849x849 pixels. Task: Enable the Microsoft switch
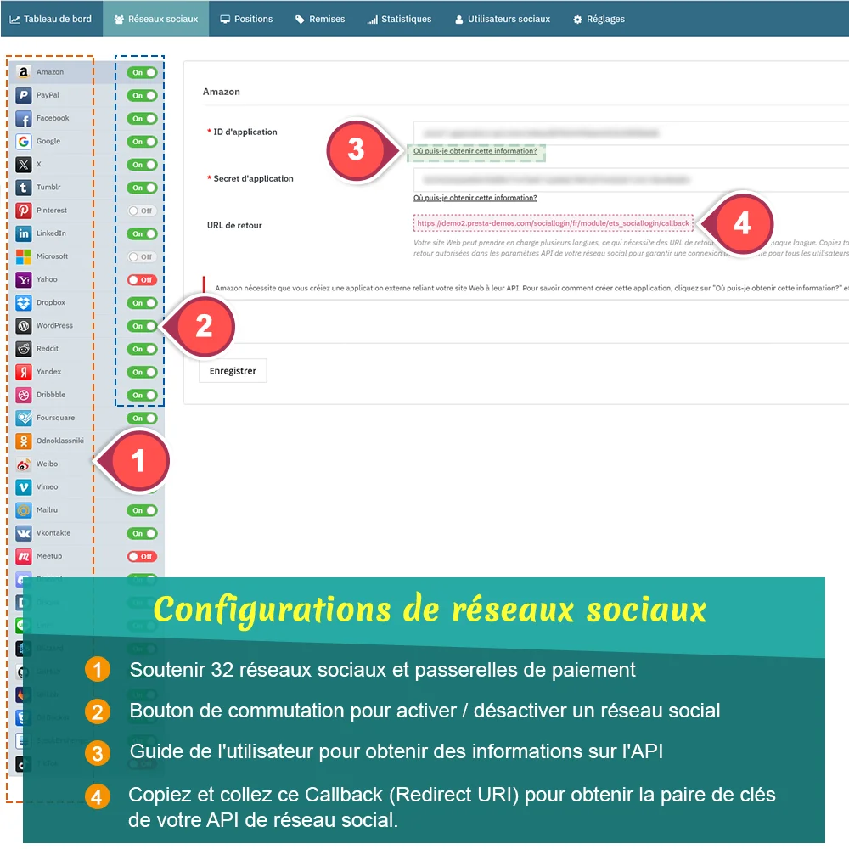pyautogui.click(x=142, y=256)
